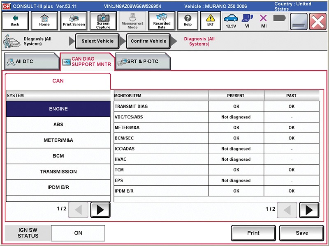The height and width of the screenshot is (246, 329).
Task: Select ENGINE in the system list
Action: [58, 109]
